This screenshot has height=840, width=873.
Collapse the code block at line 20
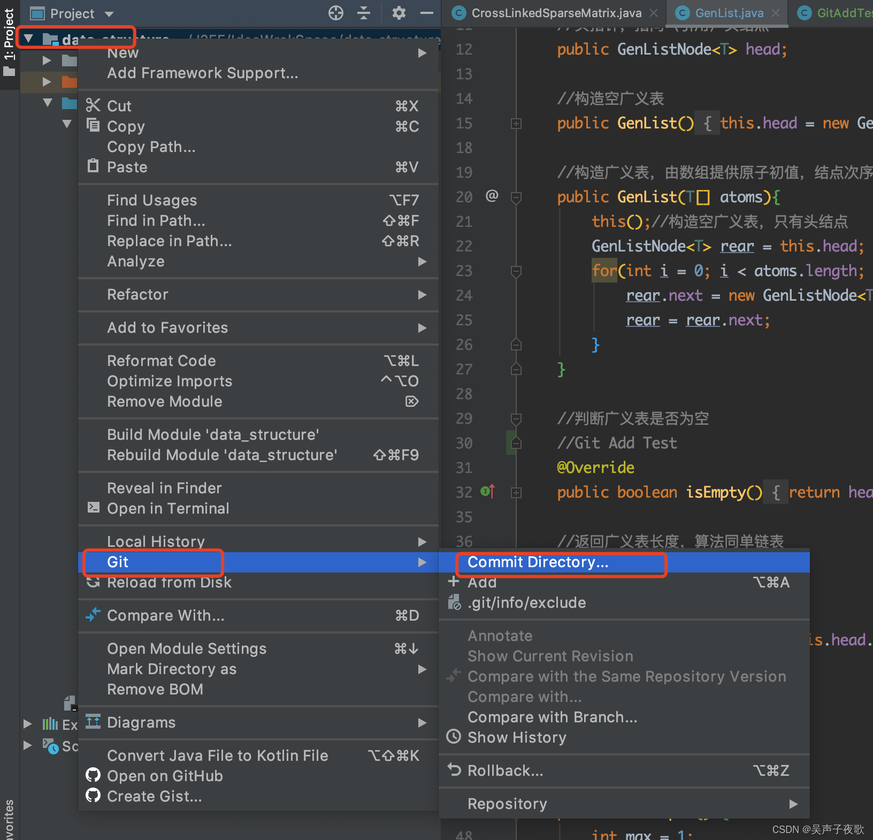tap(516, 198)
